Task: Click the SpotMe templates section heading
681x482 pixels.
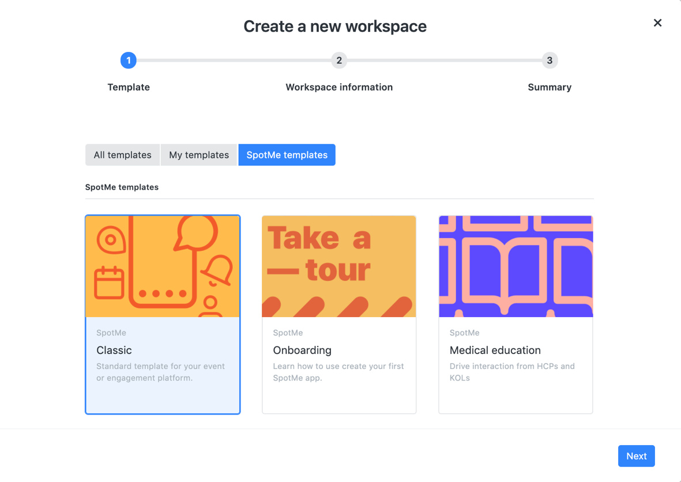Action: (122, 187)
